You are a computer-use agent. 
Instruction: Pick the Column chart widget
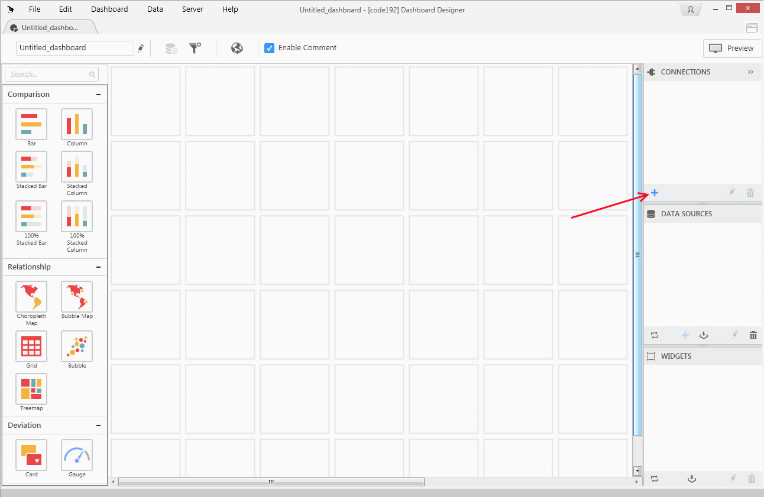pos(77,124)
